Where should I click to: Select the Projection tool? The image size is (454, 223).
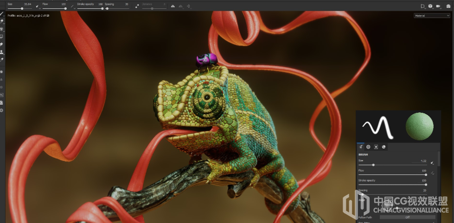pos(2,29)
